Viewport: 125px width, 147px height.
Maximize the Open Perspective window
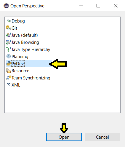tap(98, 6)
